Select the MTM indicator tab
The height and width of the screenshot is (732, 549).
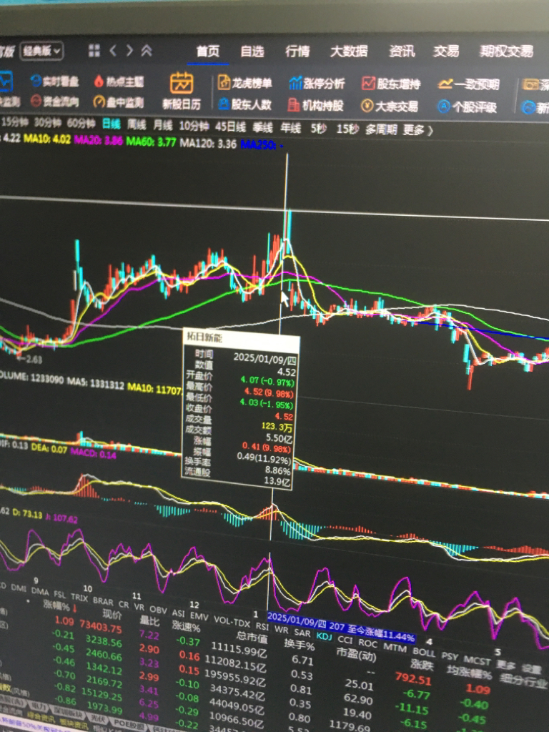(x=394, y=646)
